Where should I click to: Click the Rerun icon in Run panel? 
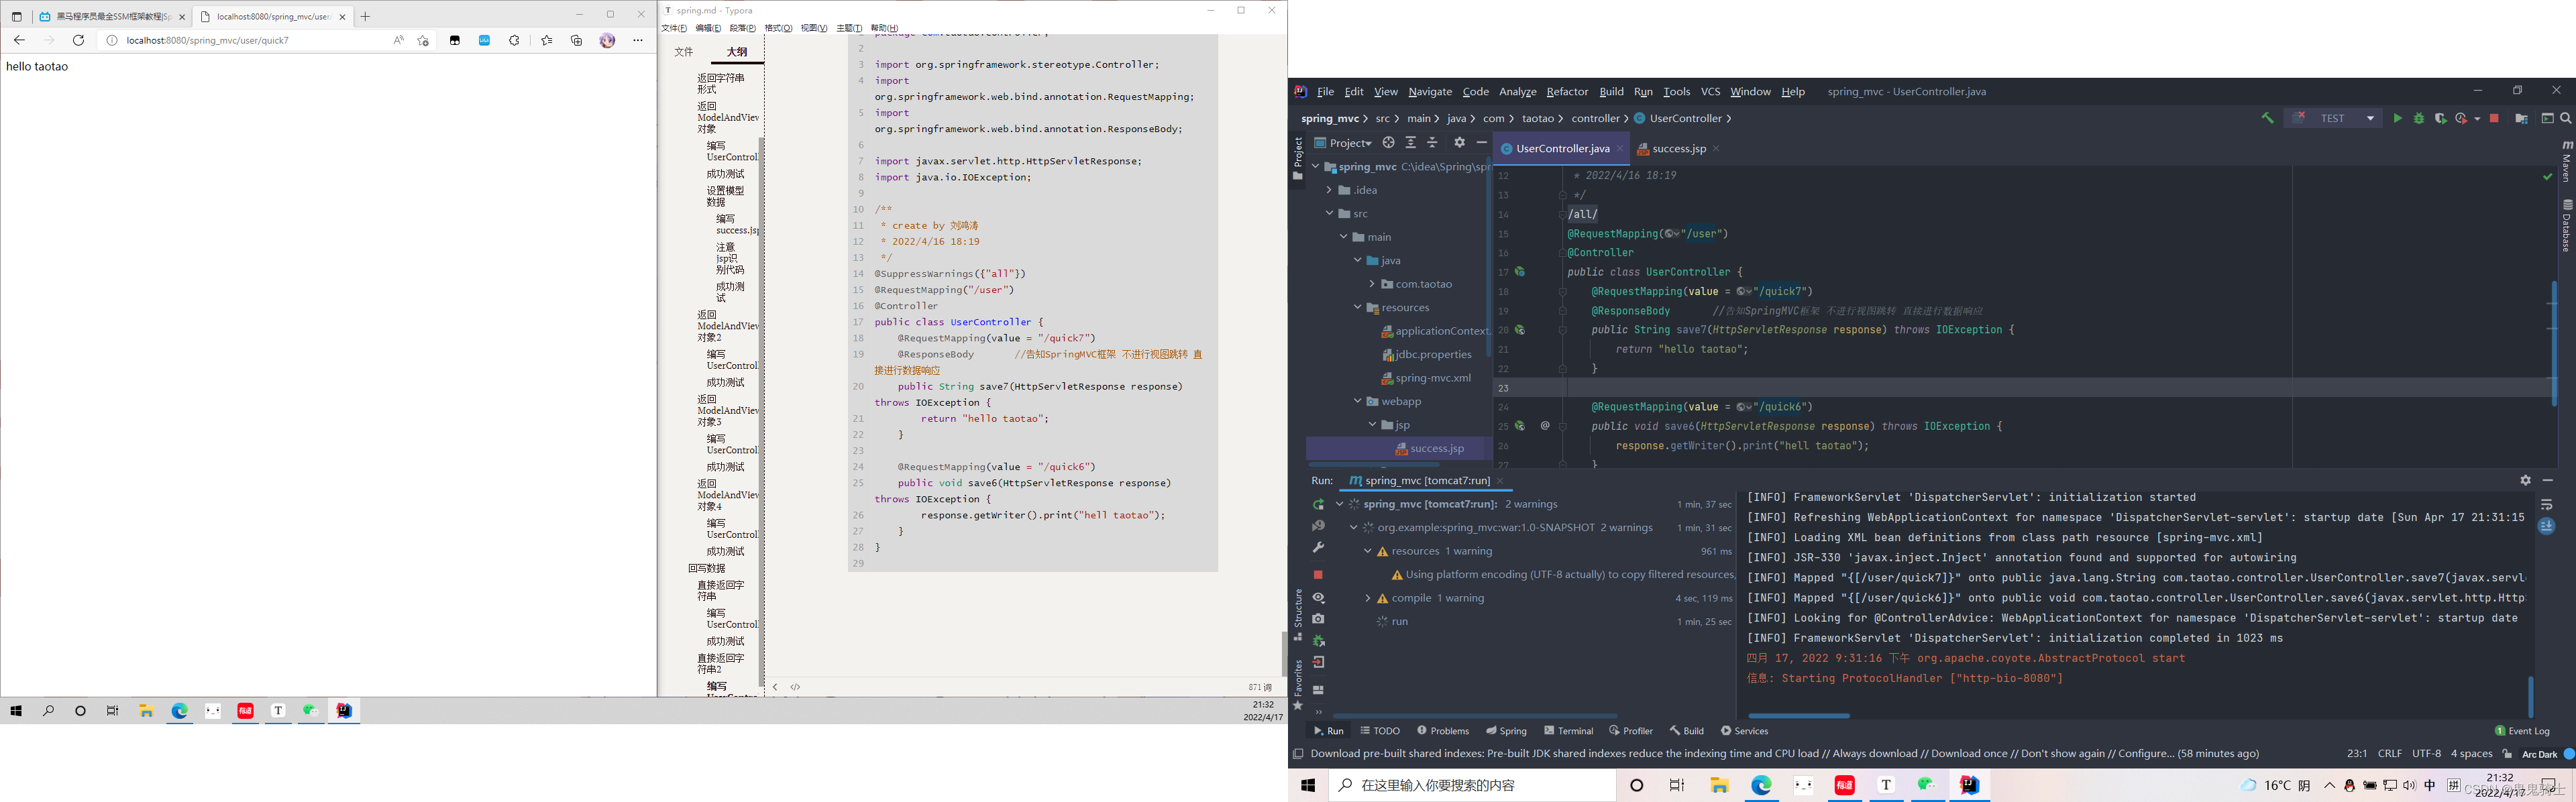pos(1318,504)
